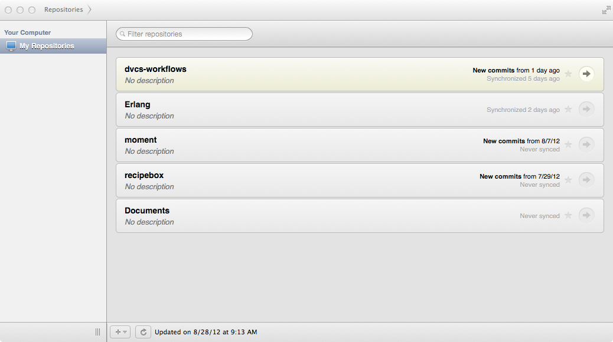Select the recipebox repository name

(x=144, y=175)
